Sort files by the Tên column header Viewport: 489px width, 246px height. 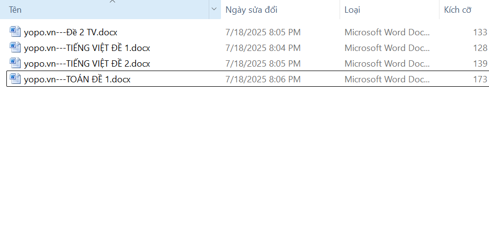point(98,10)
